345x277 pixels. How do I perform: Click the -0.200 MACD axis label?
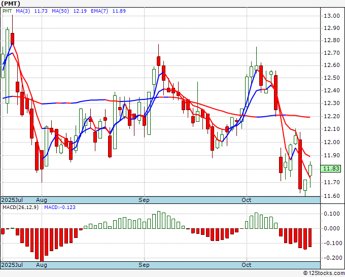[x=332, y=258]
